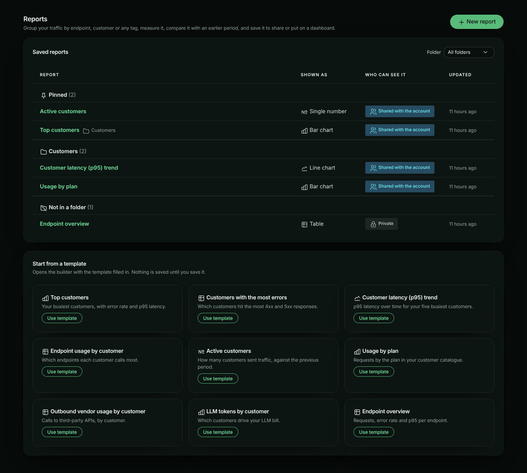This screenshot has width=527, height=473.
Task: Use the Usage by plan template
Action: (x=374, y=372)
